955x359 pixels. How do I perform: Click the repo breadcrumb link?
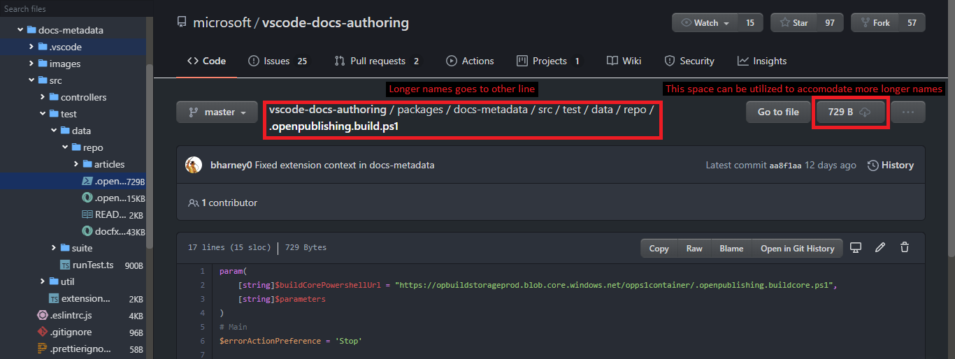coord(635,110)
